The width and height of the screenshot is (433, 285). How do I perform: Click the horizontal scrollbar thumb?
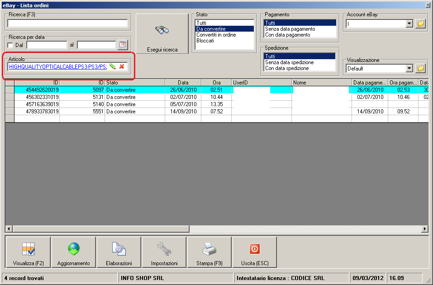click(101, 229)
